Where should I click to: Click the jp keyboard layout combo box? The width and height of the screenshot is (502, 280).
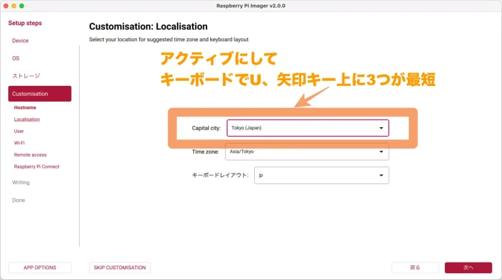coord(321,175)
